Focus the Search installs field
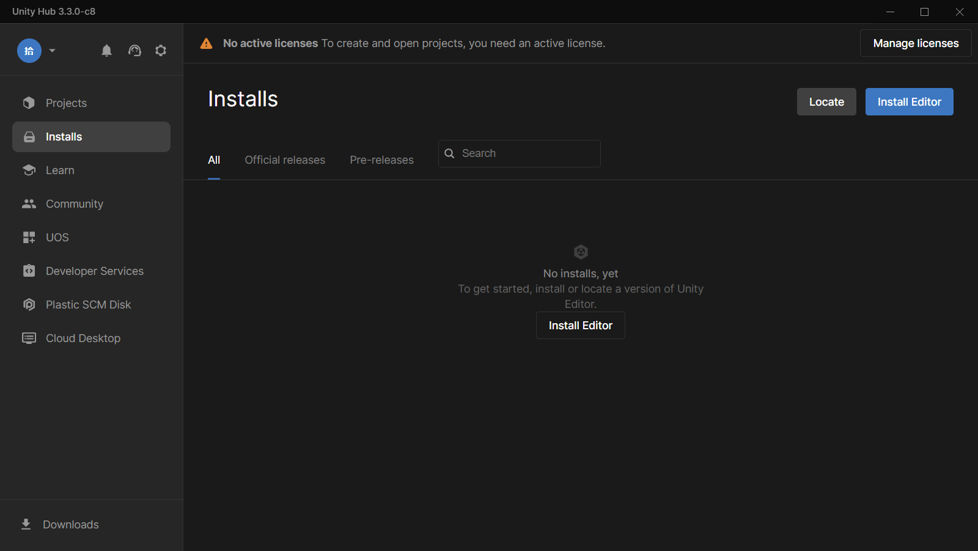Viewport: 978px width, 551px height. click(x=520, y=153)
